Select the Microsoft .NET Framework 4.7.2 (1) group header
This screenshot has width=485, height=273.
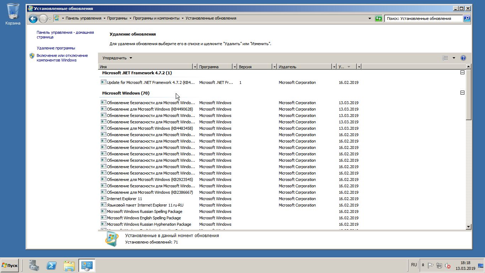137,73
